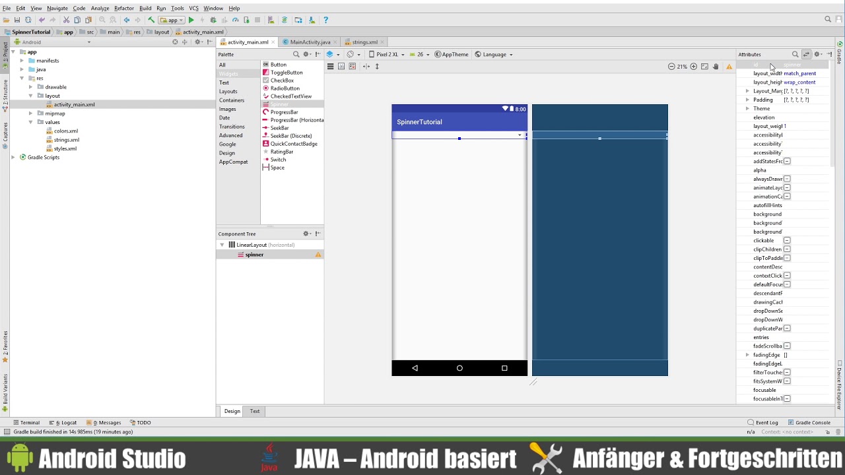Click Project panel scroll-from-source target icon
The image size is (845, 475).
(175, 42)
